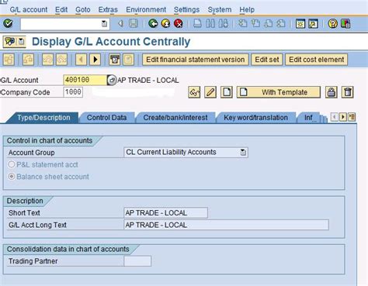This screenshot has height=286, width=368.
Task: Click the Display/Change glasses-pencil icon
Action: (x=194, y=92)
